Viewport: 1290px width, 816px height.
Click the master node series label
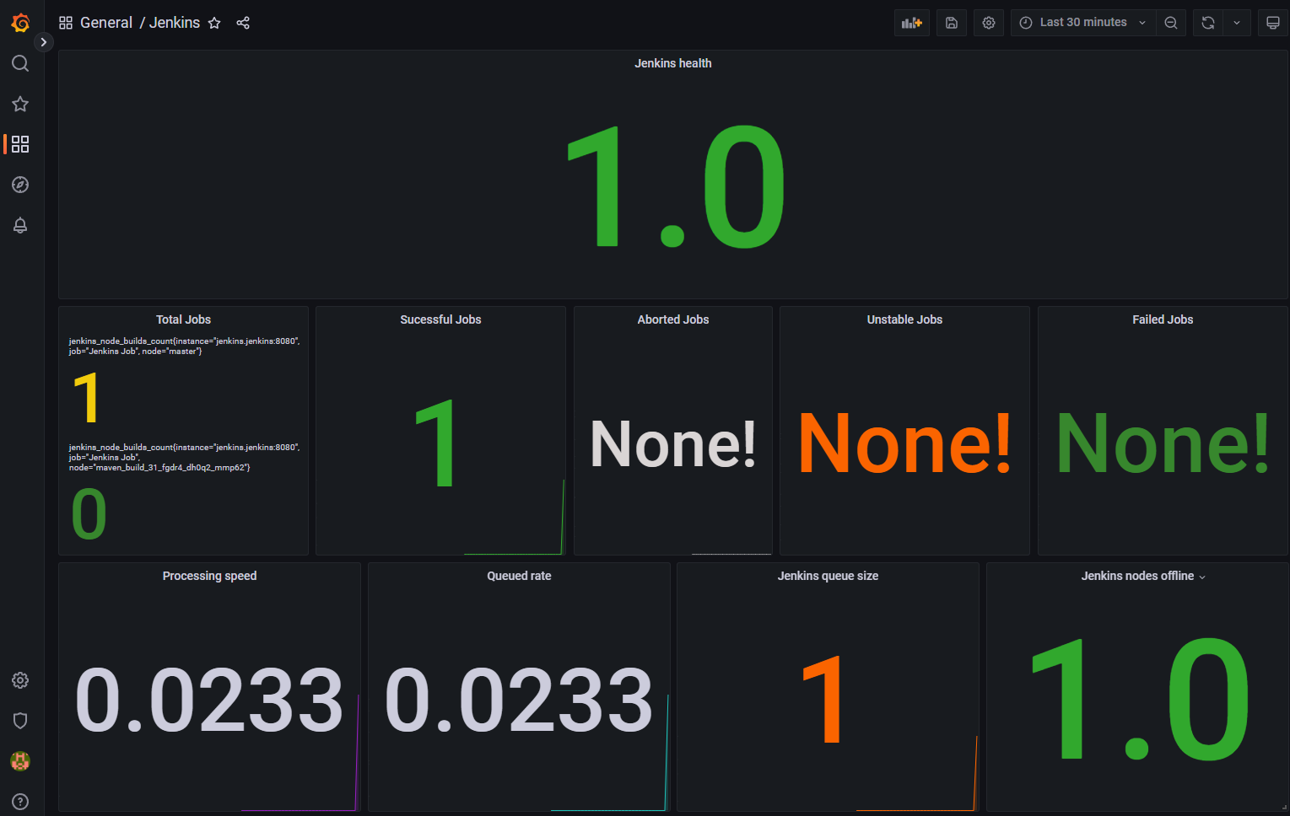click(x=184, y=346)
